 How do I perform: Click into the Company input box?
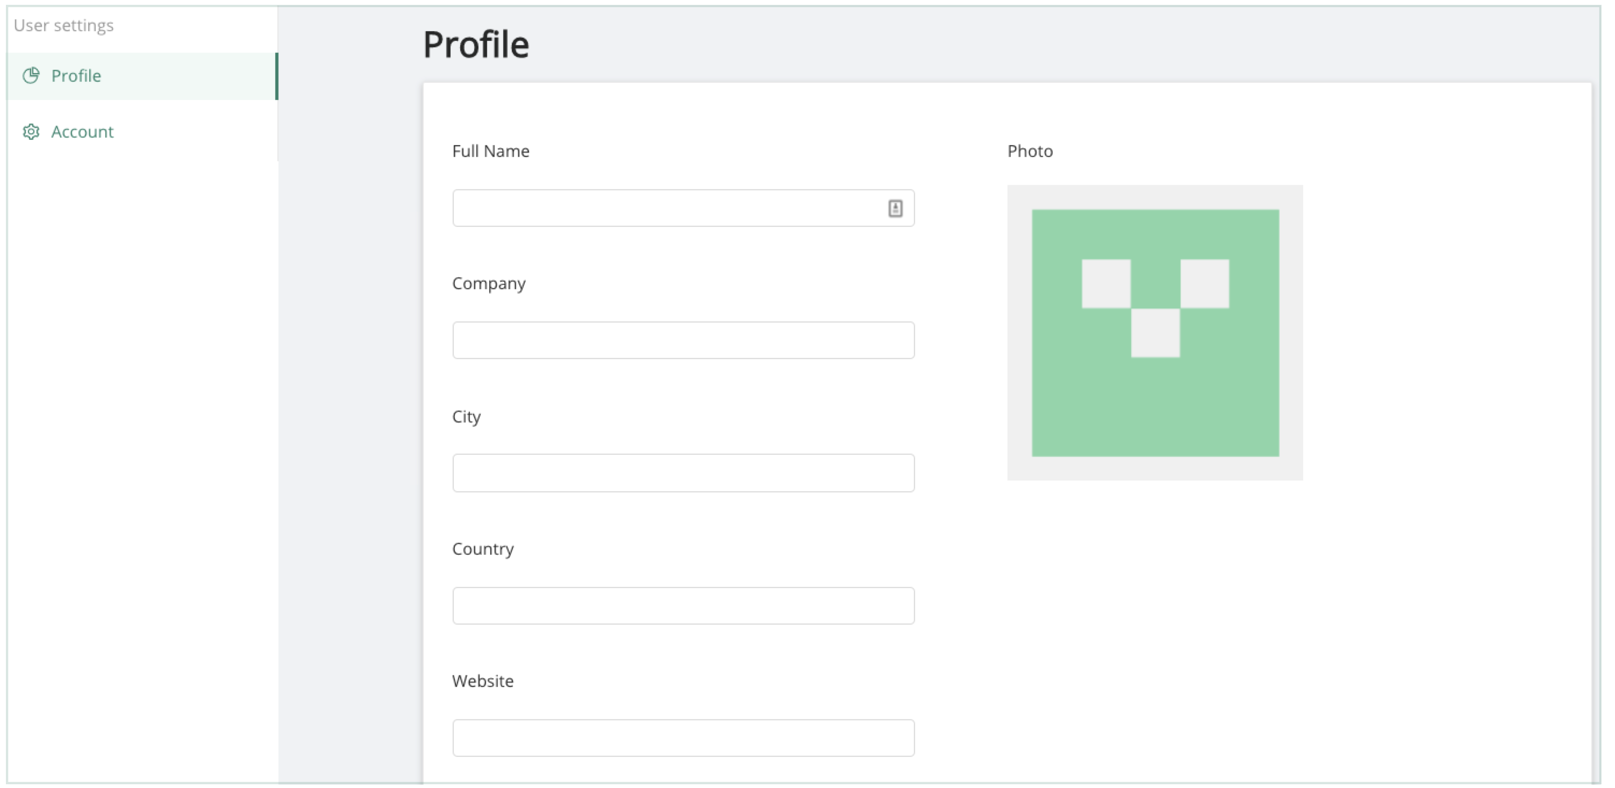click(x=683, y=340)
